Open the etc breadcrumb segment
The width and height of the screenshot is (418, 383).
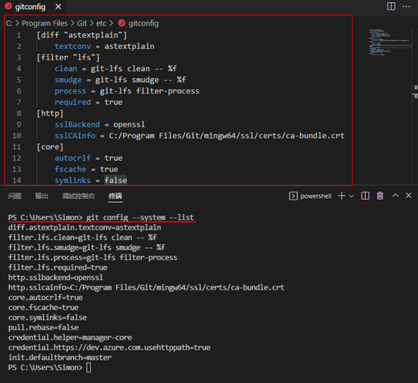[101, 23]
